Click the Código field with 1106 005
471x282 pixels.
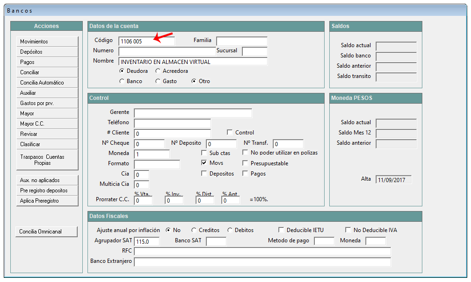click(146, 41)
